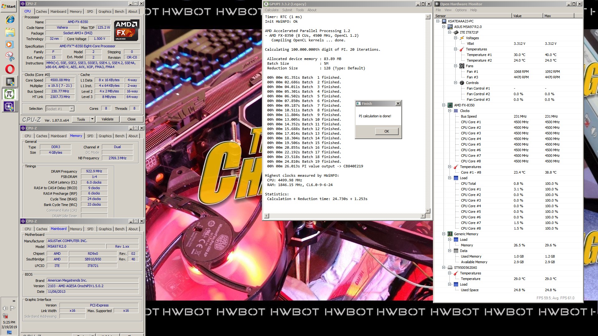Click the Validate button in CPU-Z
The image size is (598, 336).
[107, 119]
